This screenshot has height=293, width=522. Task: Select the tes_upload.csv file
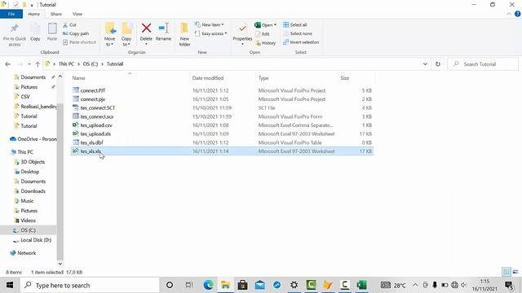(222, 125)
